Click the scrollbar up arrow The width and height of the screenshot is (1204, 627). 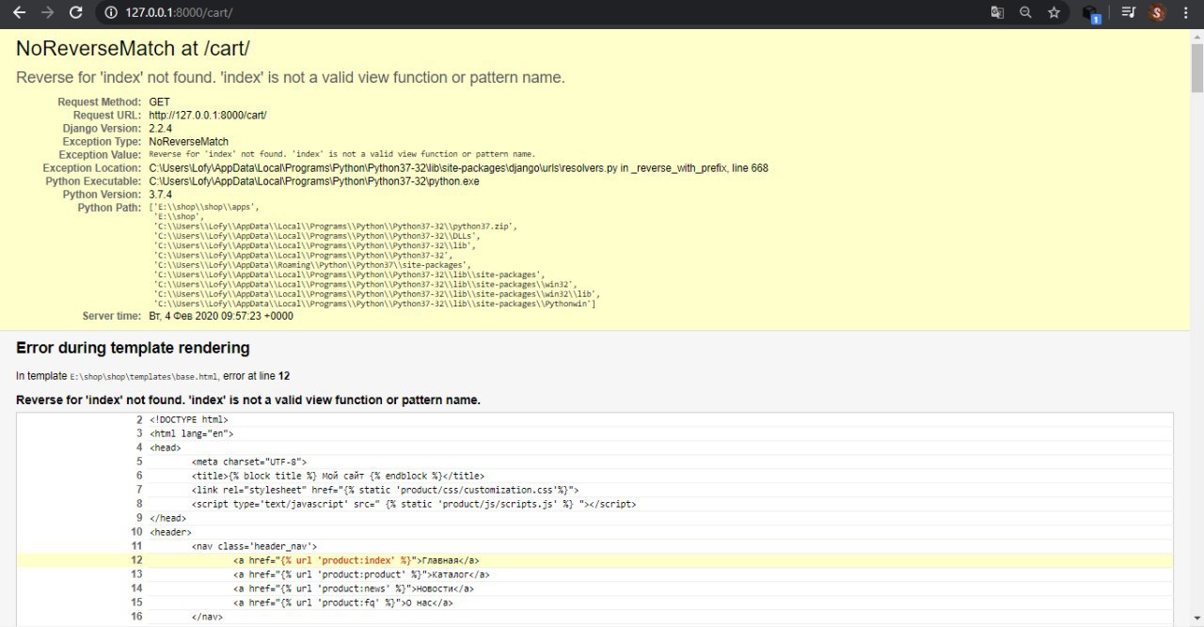point(1196,35)
